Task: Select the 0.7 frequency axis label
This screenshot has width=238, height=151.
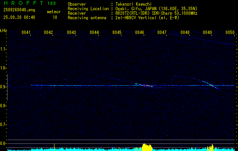Action: 3,125
